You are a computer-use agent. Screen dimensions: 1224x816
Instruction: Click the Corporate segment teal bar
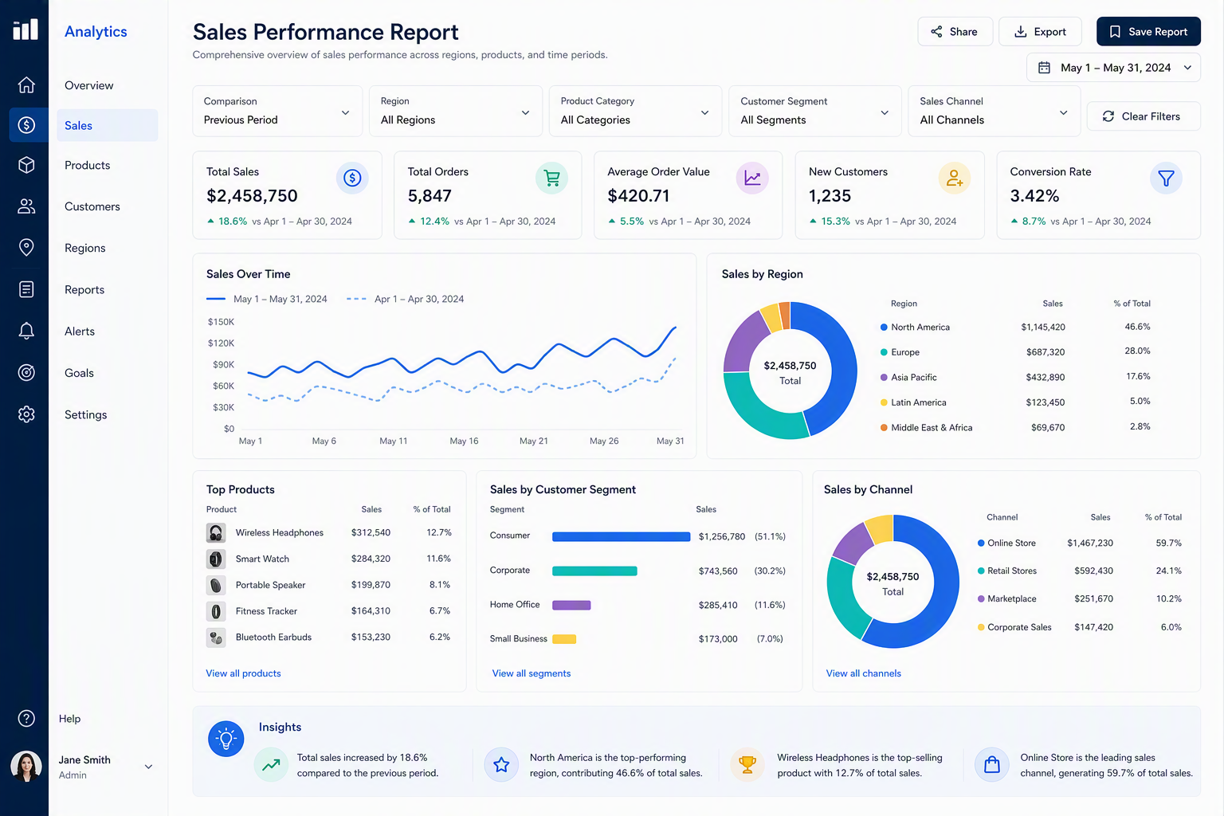tap(594, 571)
